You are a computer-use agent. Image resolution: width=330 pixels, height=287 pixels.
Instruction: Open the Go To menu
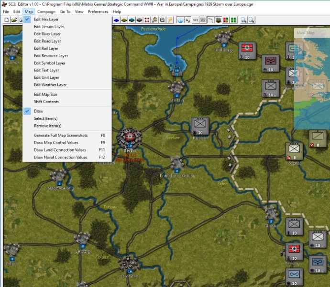(65, 11)
